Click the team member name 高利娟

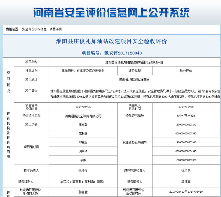83,133
